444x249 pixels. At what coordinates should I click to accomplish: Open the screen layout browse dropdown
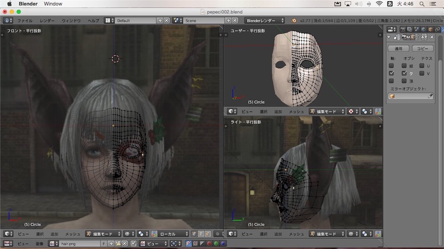tap(109, 20)
